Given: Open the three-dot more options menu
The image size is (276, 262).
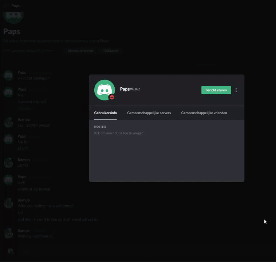Looking at the screenshot, I should [236, 90].
